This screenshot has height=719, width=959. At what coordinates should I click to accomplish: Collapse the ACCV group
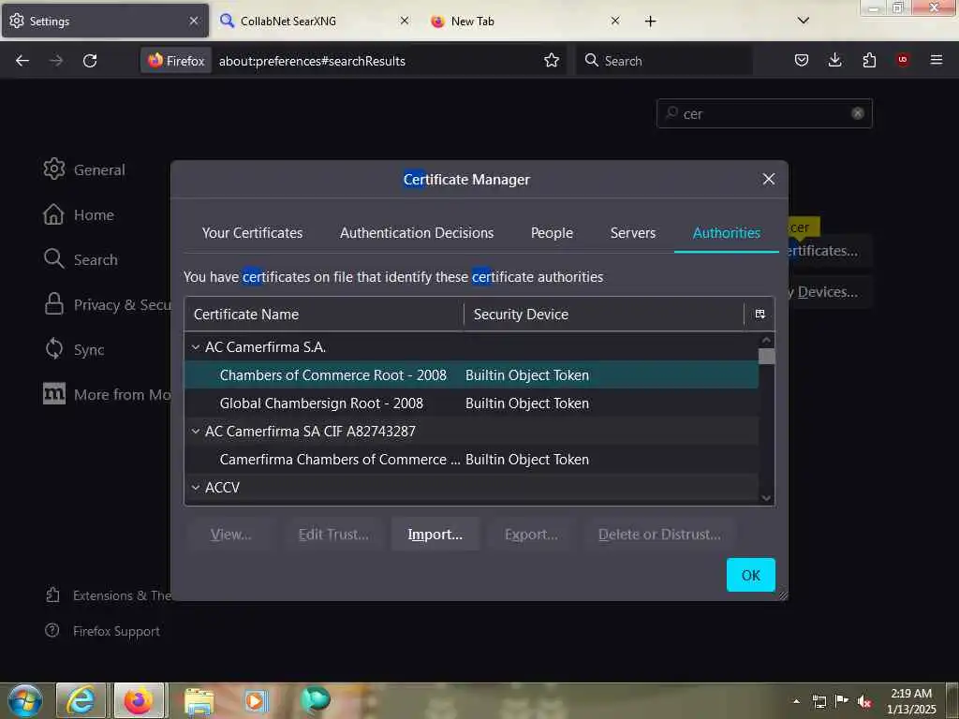(195, 488)
